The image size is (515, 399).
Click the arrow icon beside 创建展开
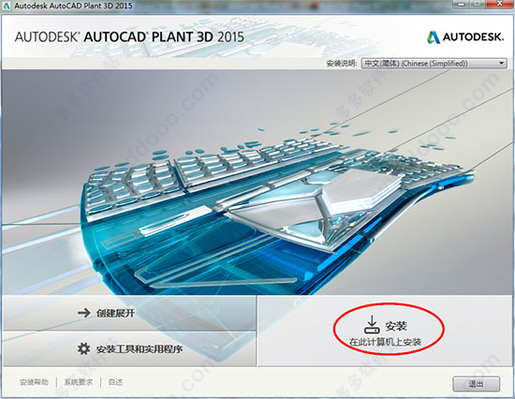coord(84,313)
